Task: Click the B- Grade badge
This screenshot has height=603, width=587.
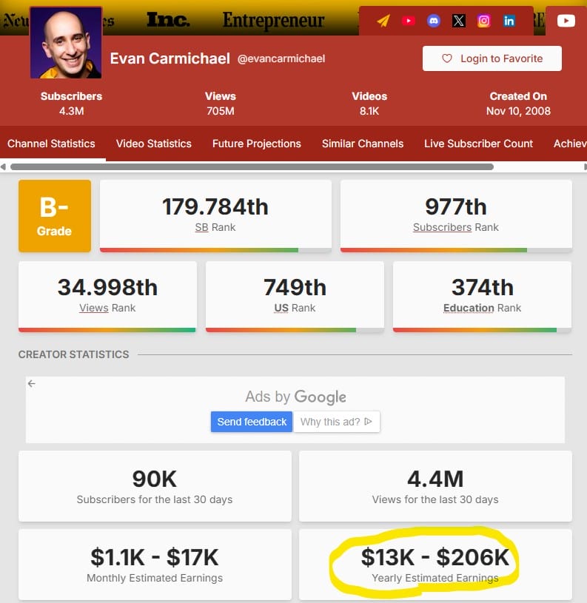Action: (x=55, y=216)
